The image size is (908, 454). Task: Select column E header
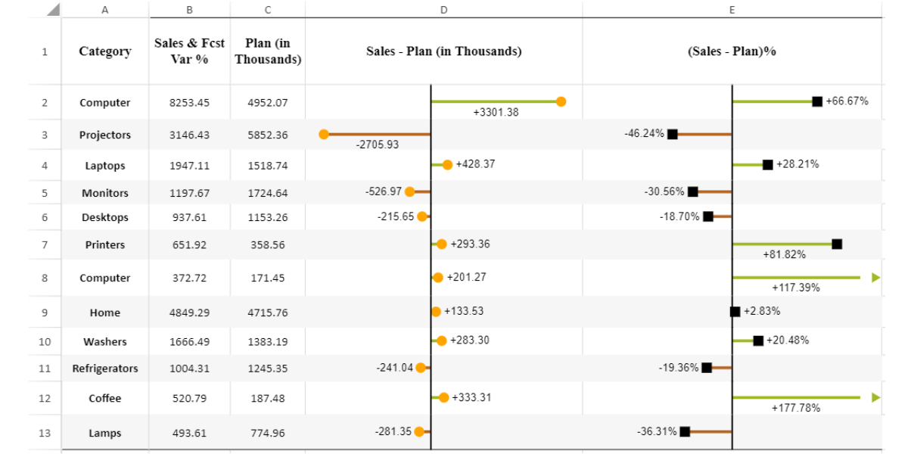[x=732, y=10]
